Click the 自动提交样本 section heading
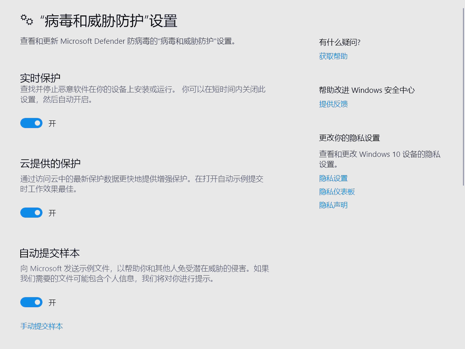The width and height of the screenshot is (465, 349). point(50,253)
